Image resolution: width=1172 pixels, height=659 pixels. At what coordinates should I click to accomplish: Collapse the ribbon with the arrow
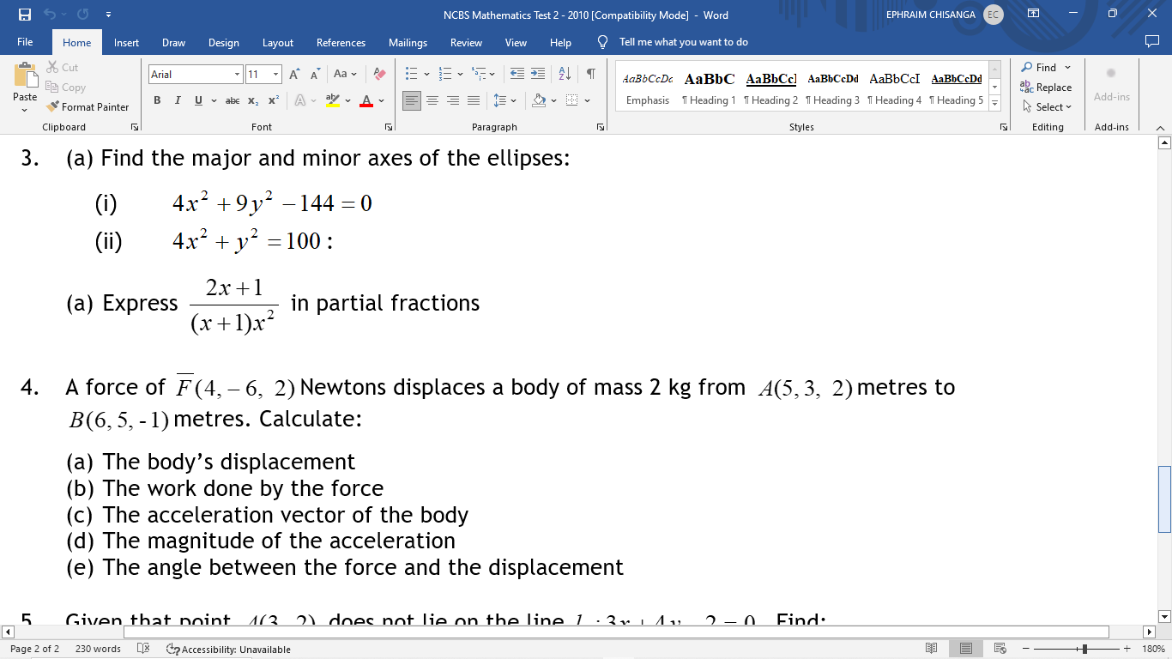pos(1161,127)
